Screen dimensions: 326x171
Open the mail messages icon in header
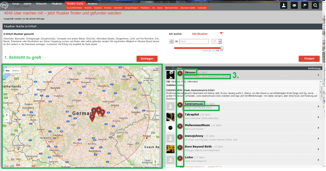pos(294,5)
